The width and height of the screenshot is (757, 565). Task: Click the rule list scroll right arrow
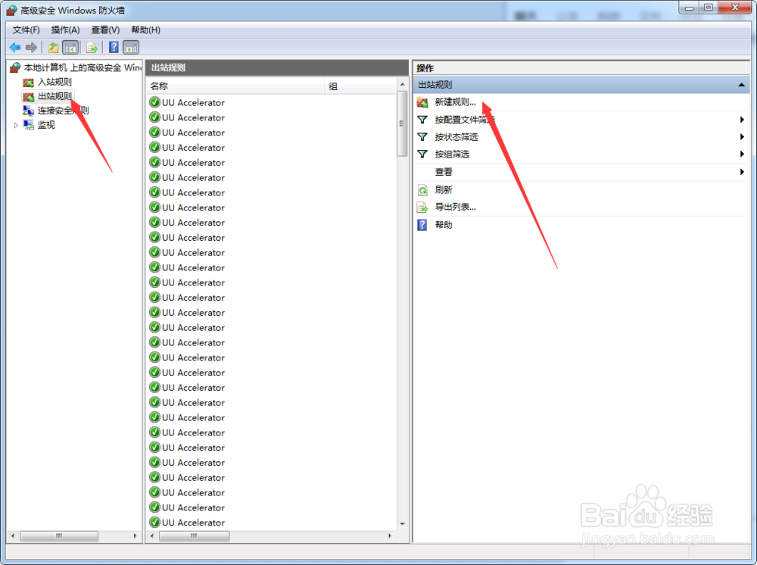click(x=390, y=535)
